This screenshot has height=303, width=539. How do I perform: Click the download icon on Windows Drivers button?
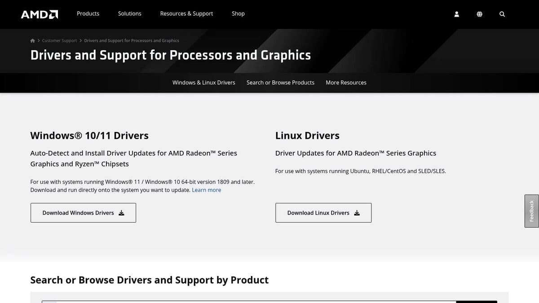(121, 213)
